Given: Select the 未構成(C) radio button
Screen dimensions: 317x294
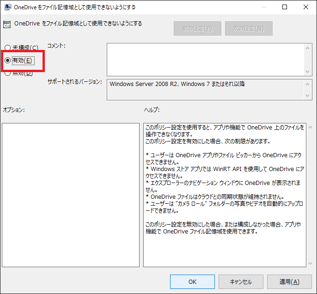Looking at the screenshot, I should coord(7,48).
